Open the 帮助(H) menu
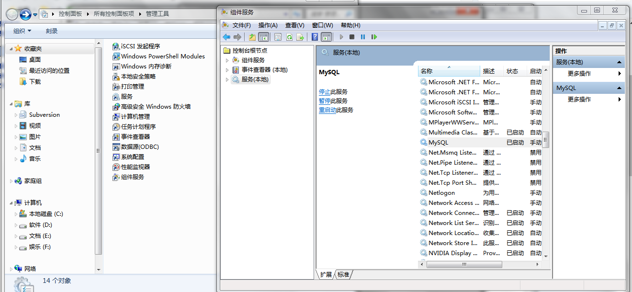The image size is (632, 292). [350, 25]
